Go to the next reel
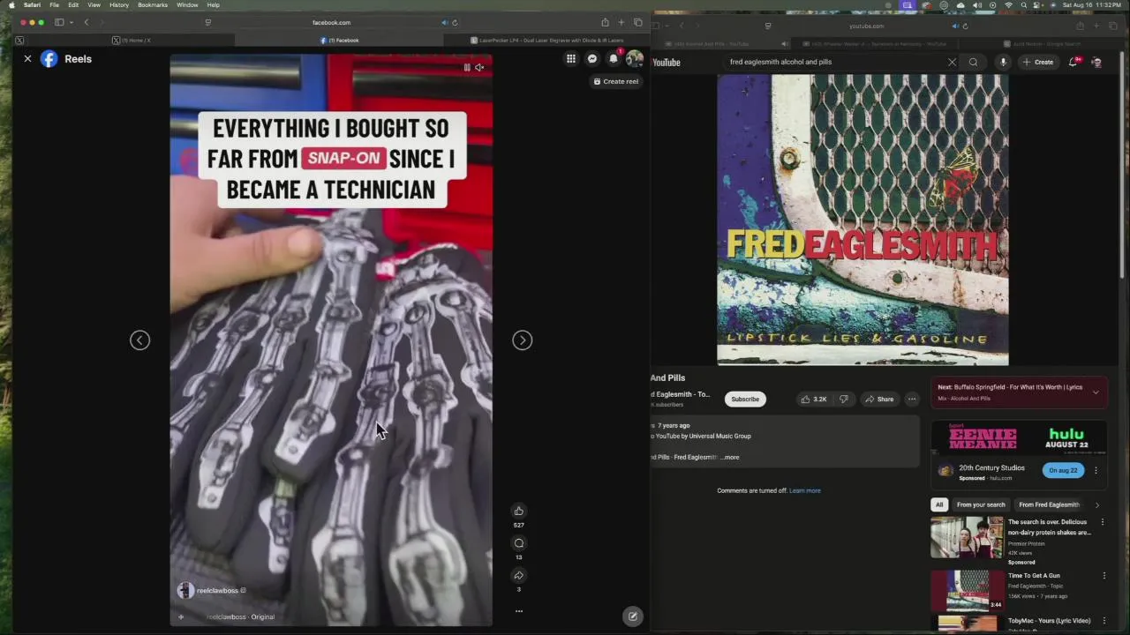Screen dimensions: 1130x635 pos(523,340)
